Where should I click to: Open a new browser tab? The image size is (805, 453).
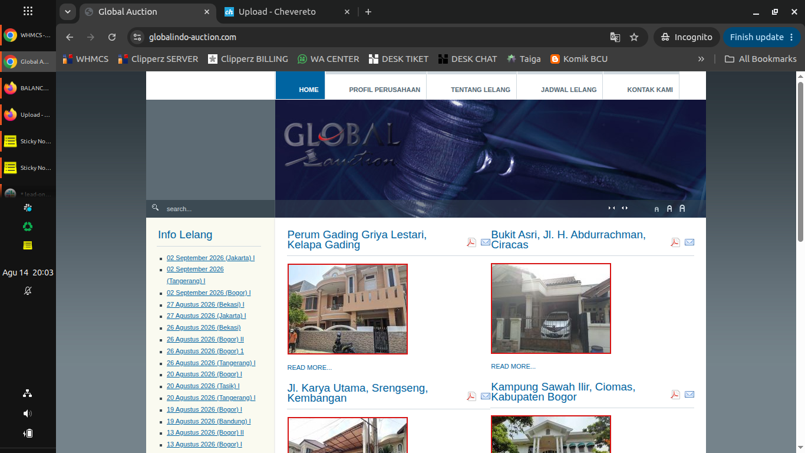coord(368,12)
